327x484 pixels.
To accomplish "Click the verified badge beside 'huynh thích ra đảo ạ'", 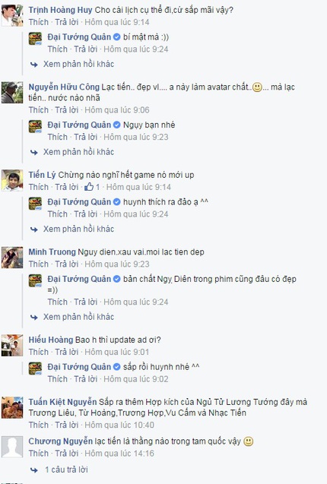I will [x=117, y=202].
